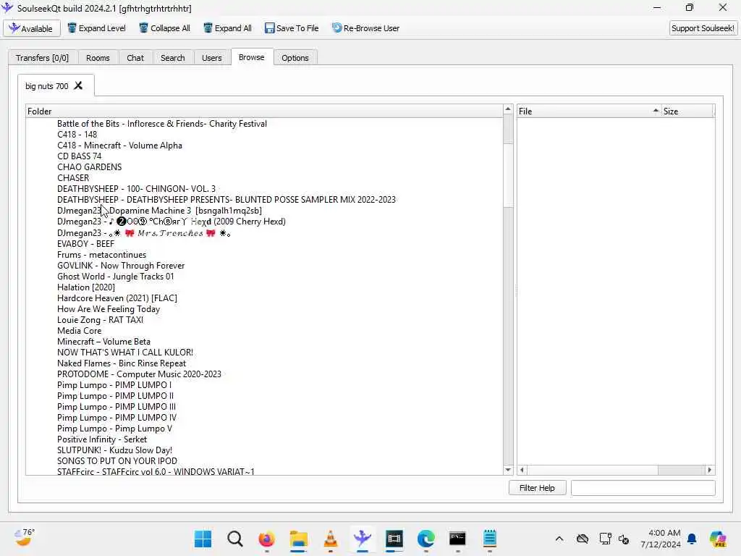
Task: Select PROTODOME - Computer Music 2020-2023
Action: click(139, 374)
